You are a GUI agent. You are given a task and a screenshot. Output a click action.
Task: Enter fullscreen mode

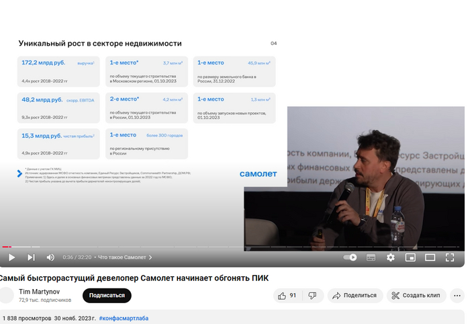(x=451, y=257)
